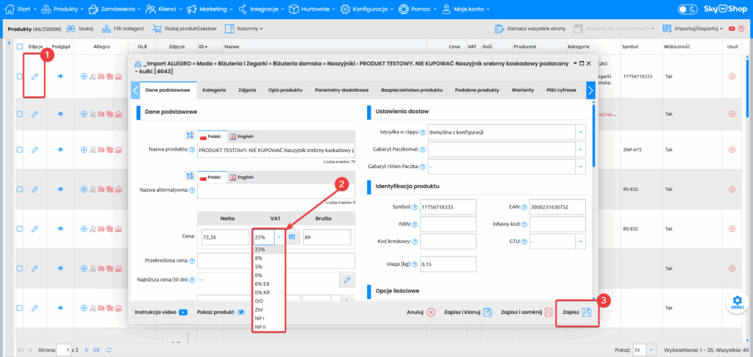Check the select-all checkbox in table header
Image resolution: width=753 pixels, height=357 pixels.
pos(20,46)
